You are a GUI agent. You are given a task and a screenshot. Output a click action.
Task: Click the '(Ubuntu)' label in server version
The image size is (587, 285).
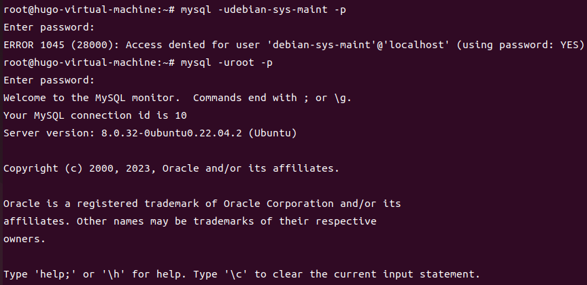click(273, 133)
